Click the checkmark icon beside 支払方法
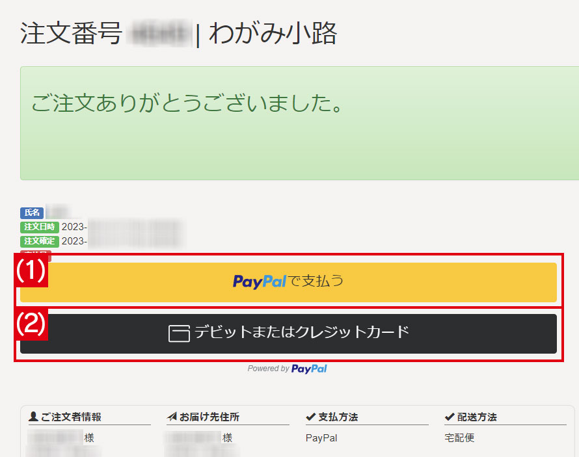Image resolution: width=579 pixels, height=457 pixels. point(310,417)
